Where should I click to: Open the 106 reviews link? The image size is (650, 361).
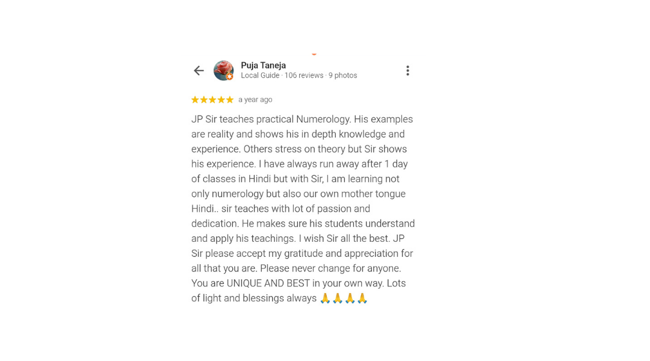tap(304, 76)
